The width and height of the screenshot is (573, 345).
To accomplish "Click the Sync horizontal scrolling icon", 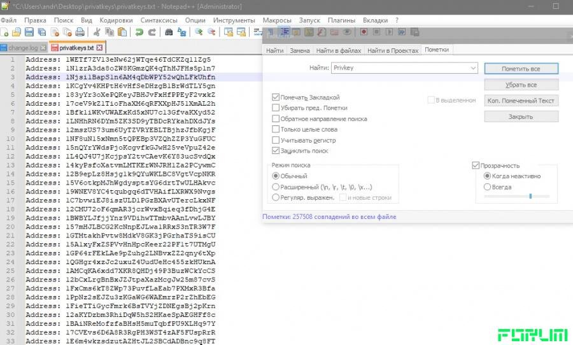I will (x=241, y=32).
